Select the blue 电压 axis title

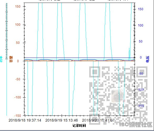point(147,59)
